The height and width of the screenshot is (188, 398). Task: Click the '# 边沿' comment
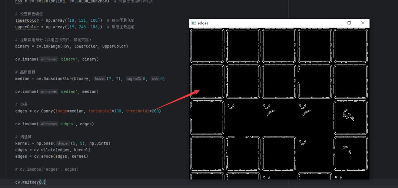(21, 104)
